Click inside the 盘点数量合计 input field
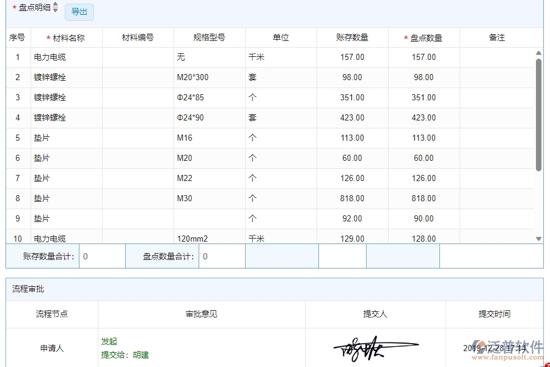 pos(222,256)
